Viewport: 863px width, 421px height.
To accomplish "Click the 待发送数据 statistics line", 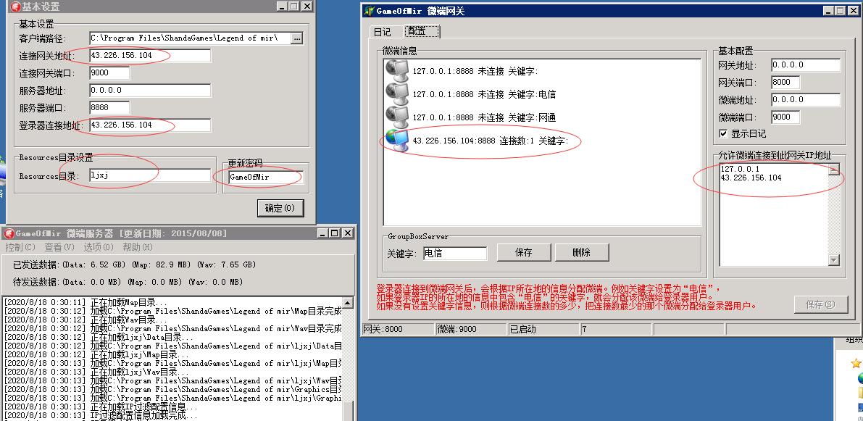I will pos(128,283).
